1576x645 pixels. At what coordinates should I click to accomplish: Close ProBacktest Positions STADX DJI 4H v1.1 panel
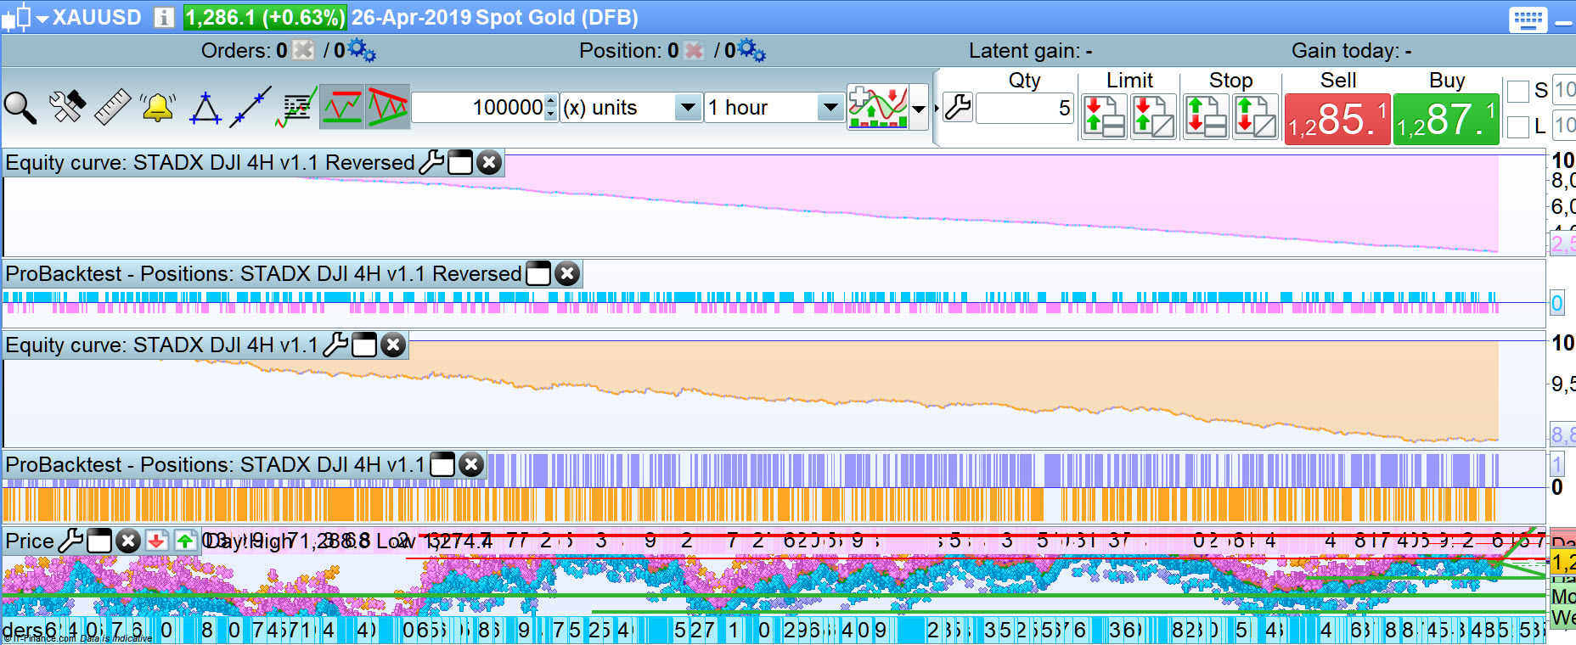(471, 464)
